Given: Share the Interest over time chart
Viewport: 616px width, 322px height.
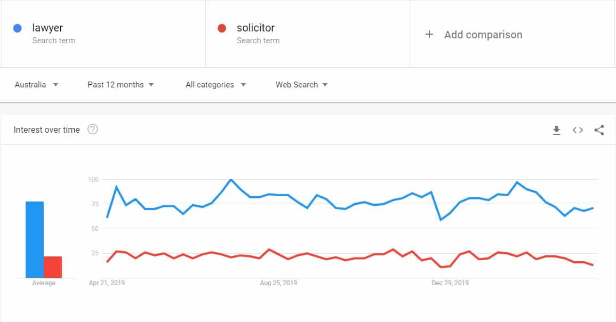Looking at the screenshot, I should coord(599,130).
